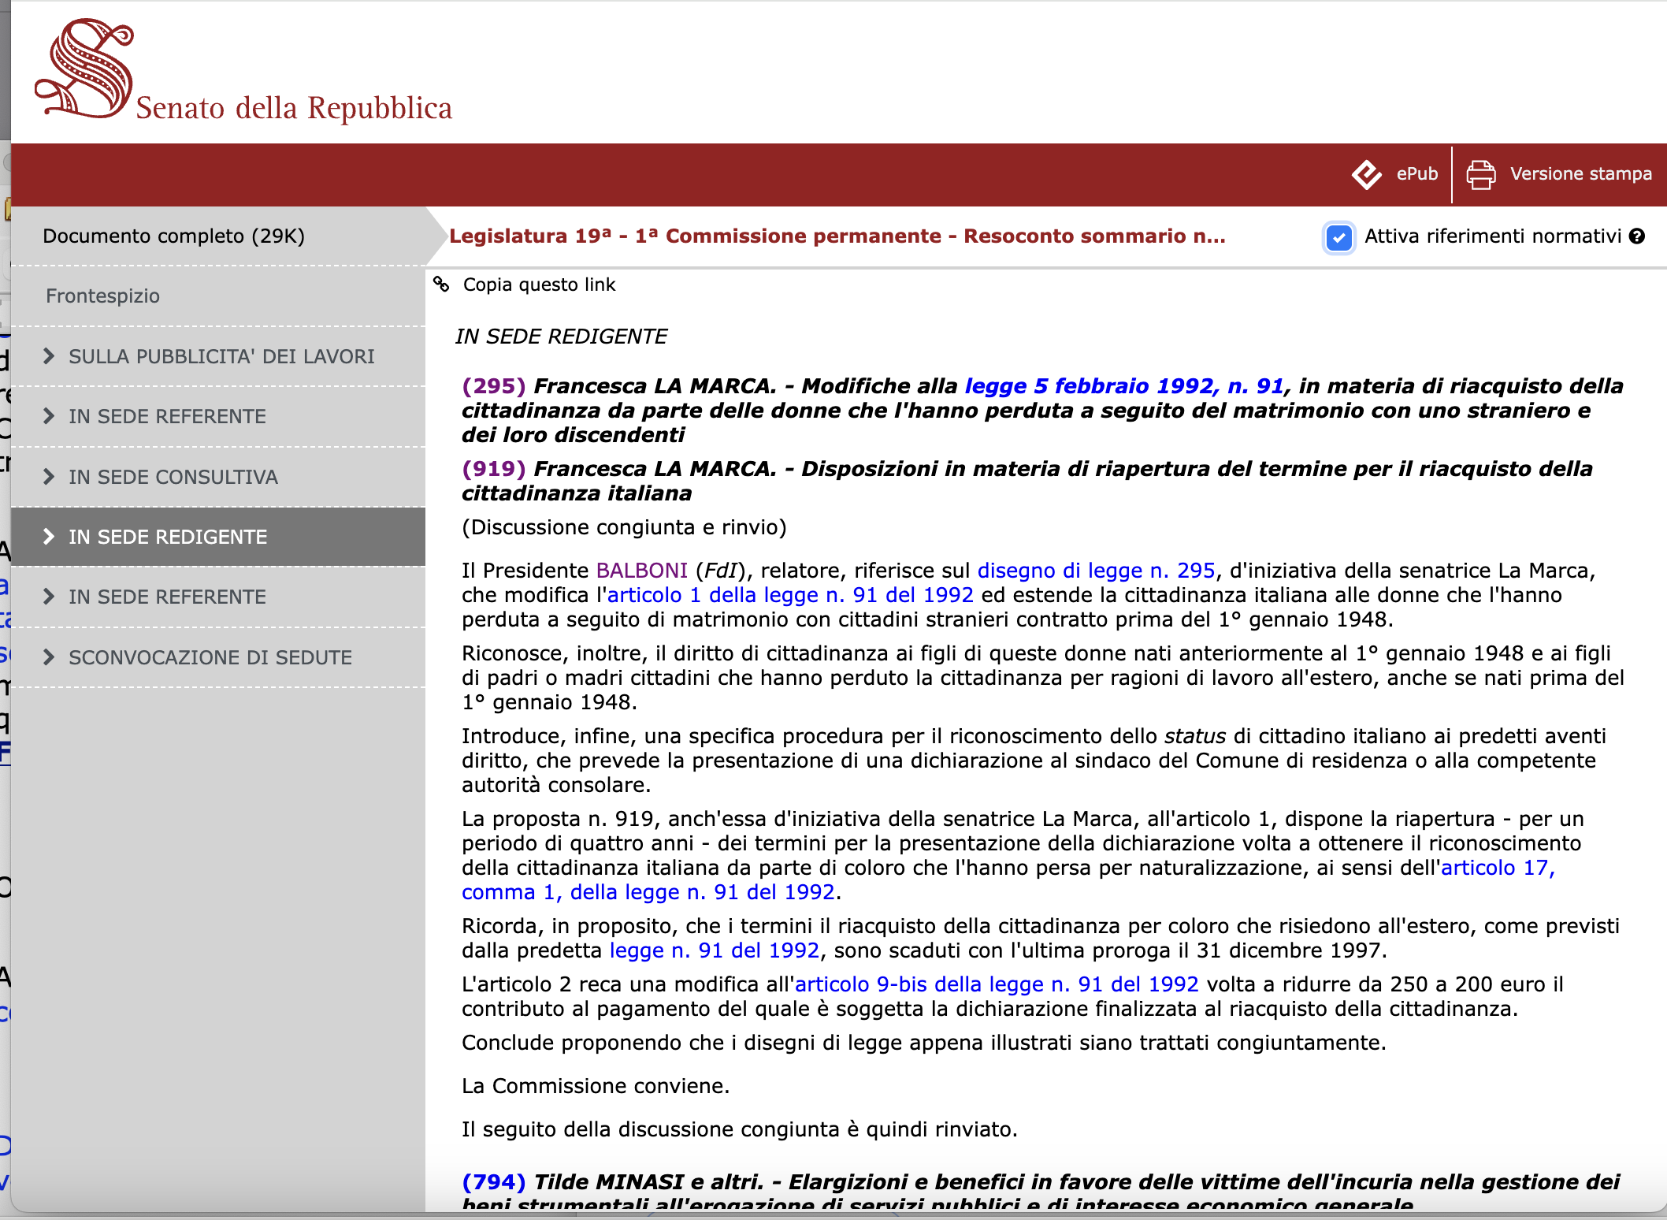Viewport: 1667px width, 1220px height.
Task: Click Copia questo link
Action: click(539, 285)
